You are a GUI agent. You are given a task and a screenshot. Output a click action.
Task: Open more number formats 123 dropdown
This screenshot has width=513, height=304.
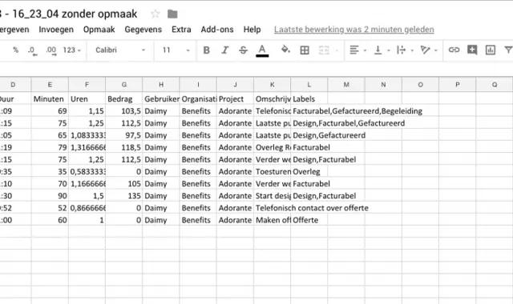coord(71,50)
